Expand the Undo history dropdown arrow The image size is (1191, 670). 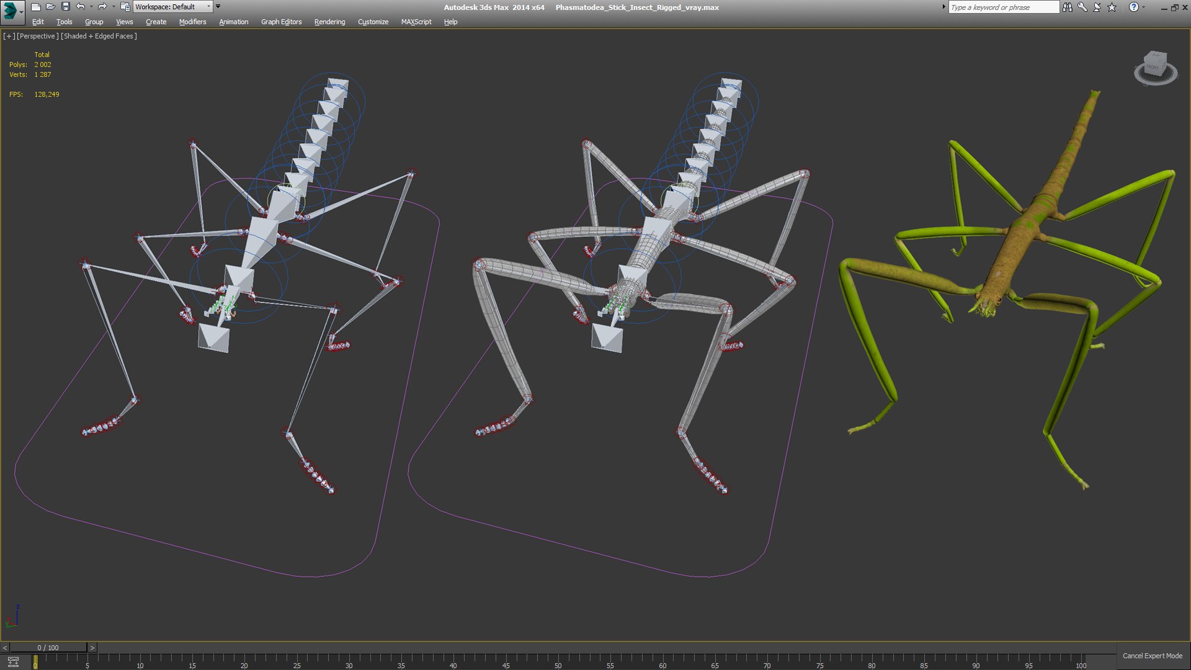pyautogui.click(x=91, y=7)
